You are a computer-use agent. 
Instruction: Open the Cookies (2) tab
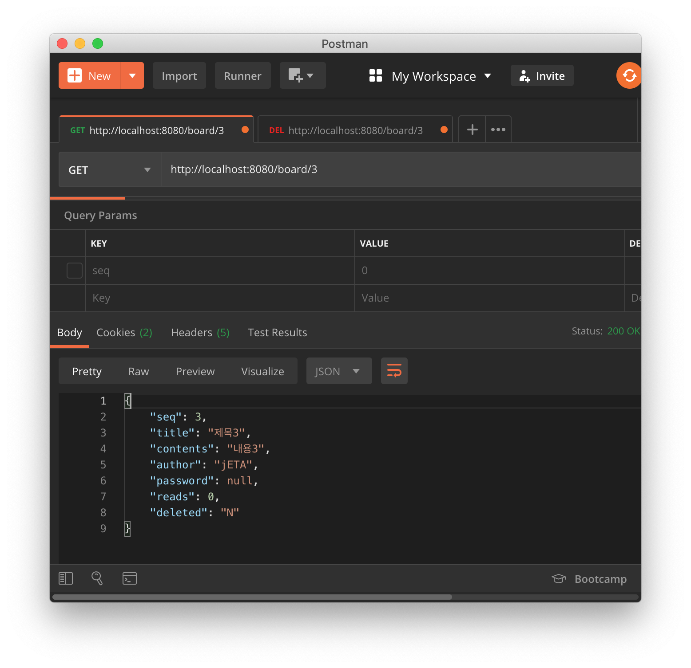point(124,333)
